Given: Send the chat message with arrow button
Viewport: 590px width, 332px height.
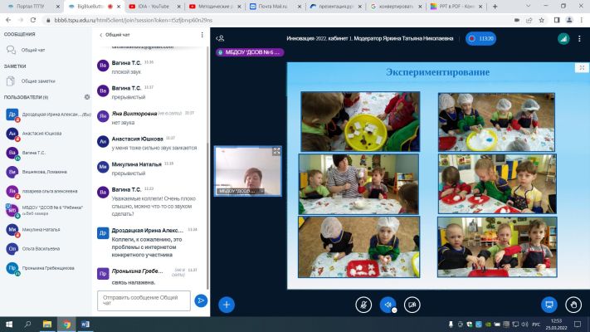Looking at the screenshot, I should pyautogui.click(x=201, y=300).
